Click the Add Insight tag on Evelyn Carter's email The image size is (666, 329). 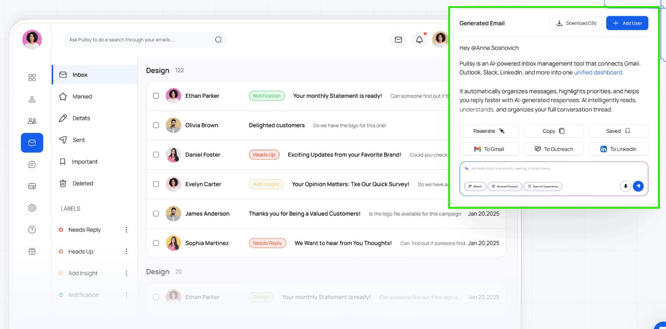[266, 184]
